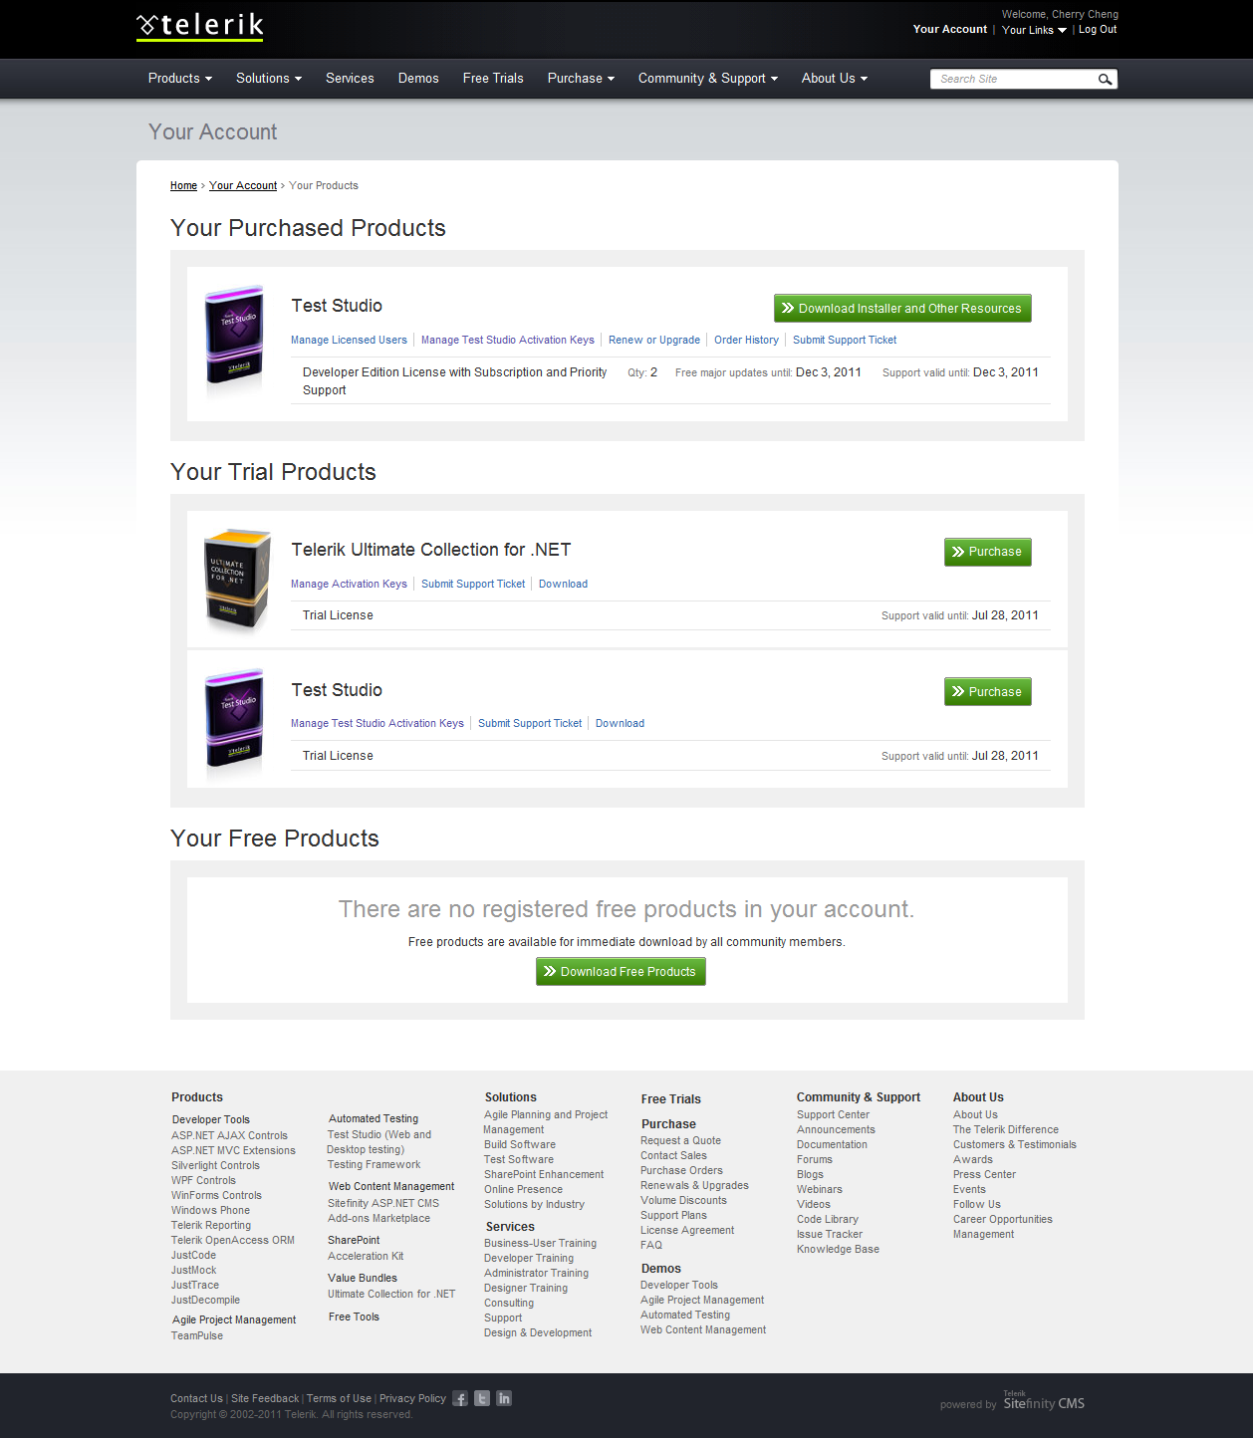Viewport: 1253px width, 1438px height.
Task: Open the LinkedIn icon in footer
Action: pyautogui.click(x=504, y=1398)
